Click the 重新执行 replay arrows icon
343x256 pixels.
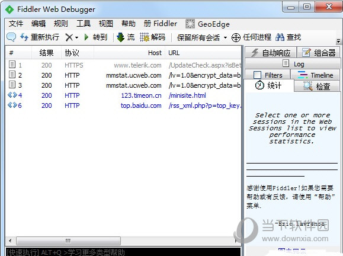pos(24,37)
